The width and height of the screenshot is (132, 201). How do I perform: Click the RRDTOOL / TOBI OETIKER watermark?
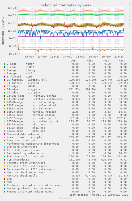[129, 14]
